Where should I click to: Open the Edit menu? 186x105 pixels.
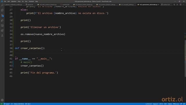tap(8, 1)
